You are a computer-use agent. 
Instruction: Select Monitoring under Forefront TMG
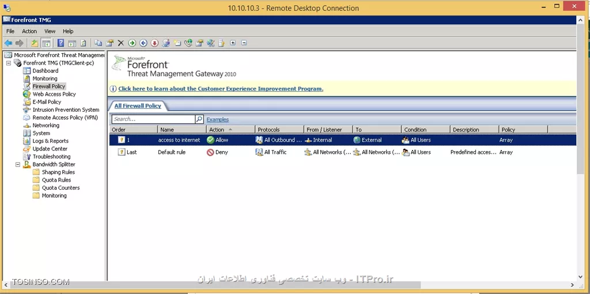point(45,78)
